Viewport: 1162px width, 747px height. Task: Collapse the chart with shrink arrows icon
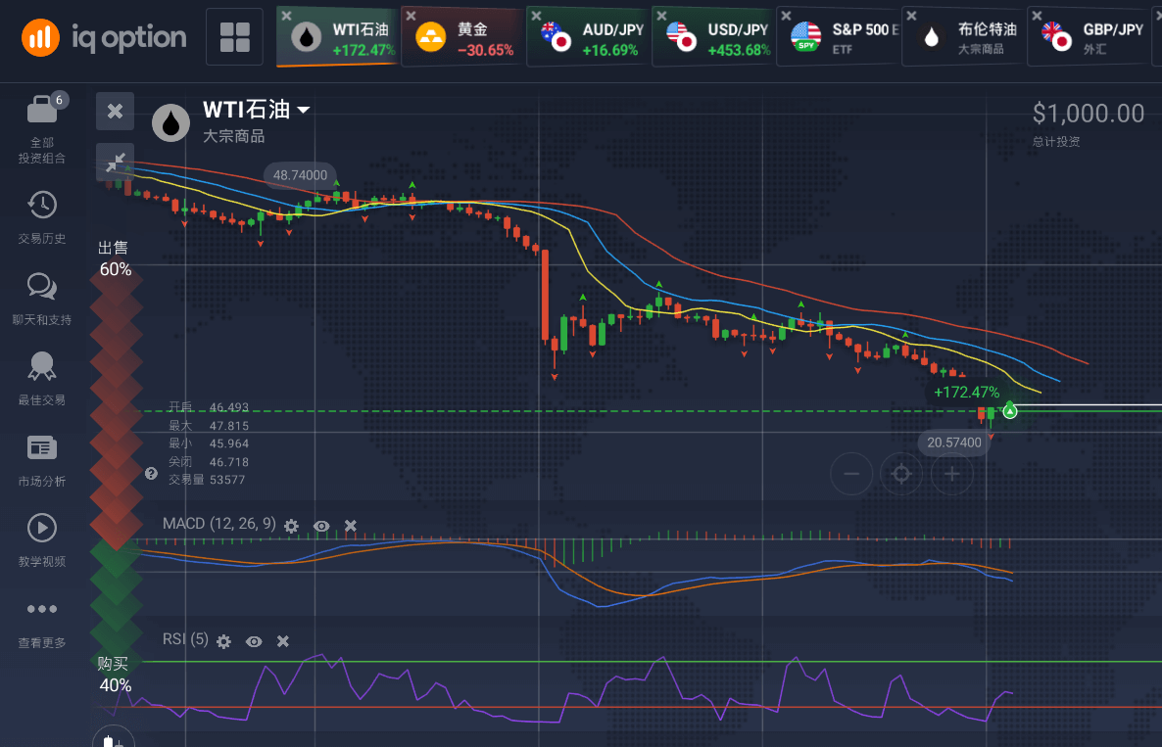[x=115, y=162]
